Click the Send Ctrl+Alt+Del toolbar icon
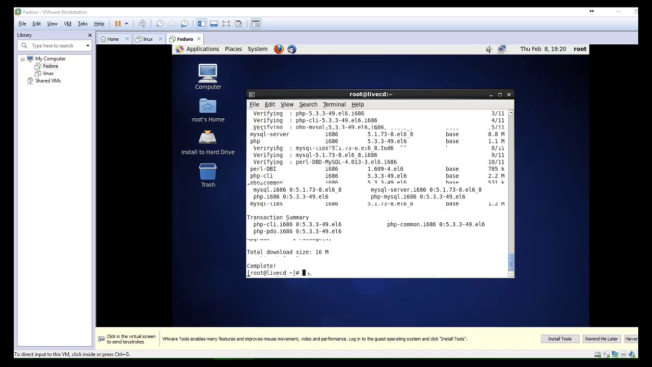 pyautogui.click(x=142, y=23)
